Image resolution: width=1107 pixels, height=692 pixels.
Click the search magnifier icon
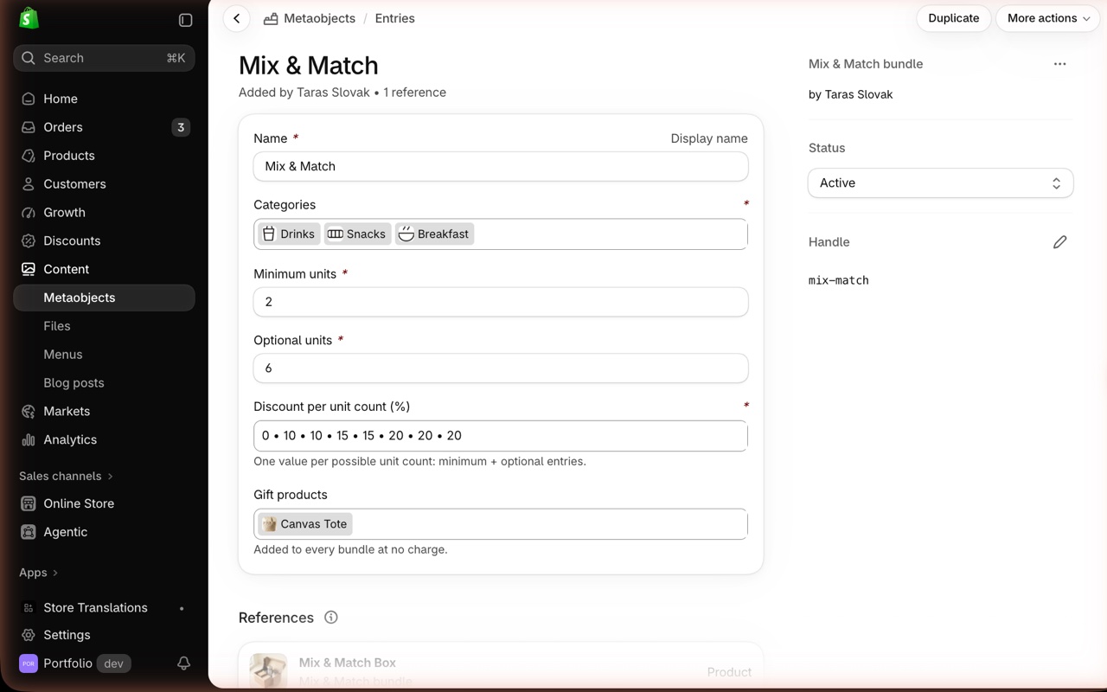(x=29, y=58)
